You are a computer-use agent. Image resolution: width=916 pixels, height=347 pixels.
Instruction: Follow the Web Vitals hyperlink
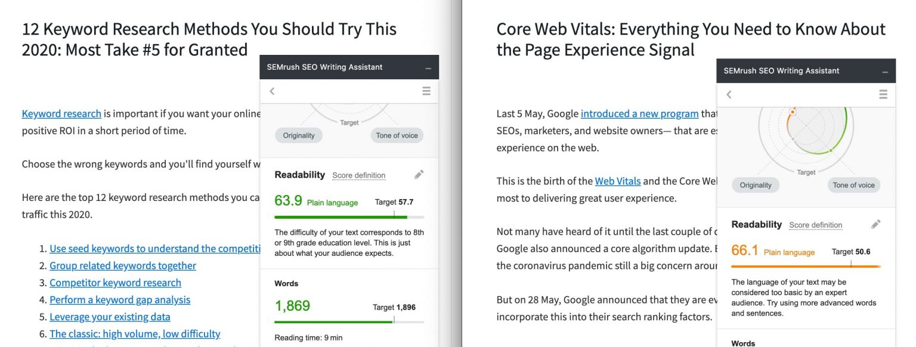click(x=617, y=181)
